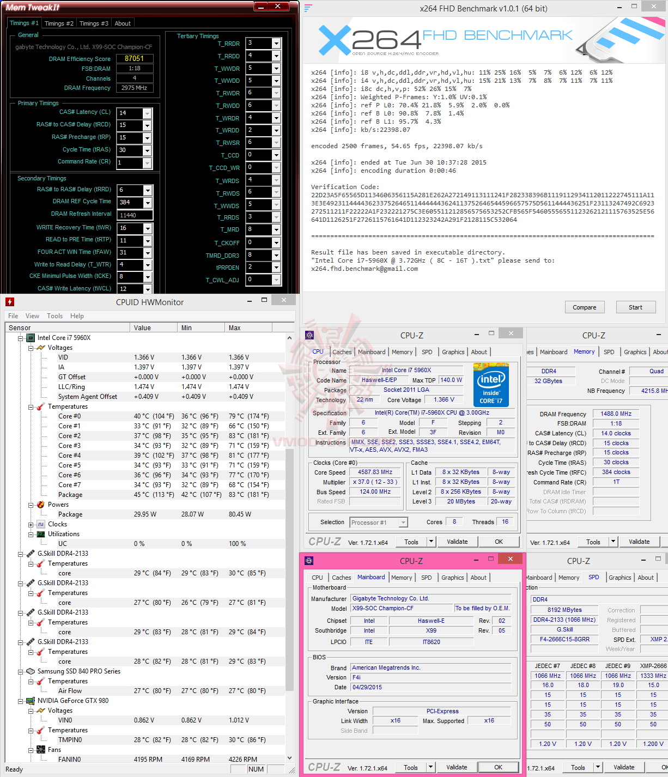Collapse the Intel Core i7 5960X tree node
This screenshot has height=777, width=668.
tap(21, 338)
